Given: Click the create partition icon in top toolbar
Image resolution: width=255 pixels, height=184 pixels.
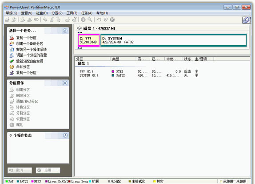Looking at the screenshot, I should tap(23, 20).
